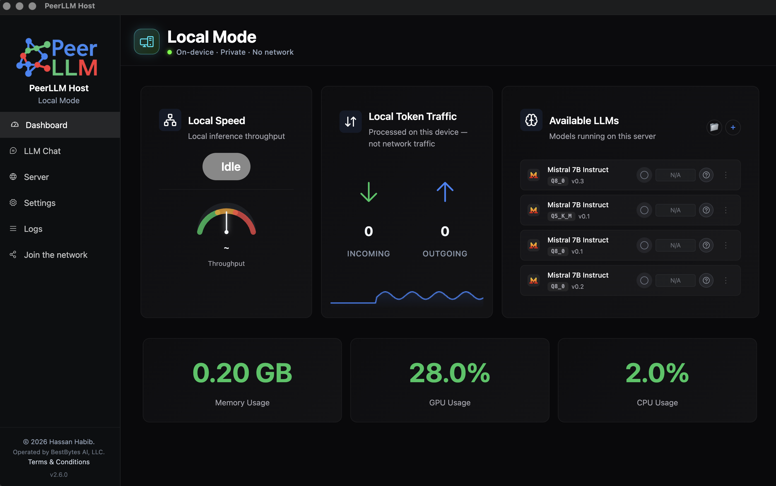Open LLM Chat from the sidebar
Viewport: 776px width, 486px height.
pos(60,151)
